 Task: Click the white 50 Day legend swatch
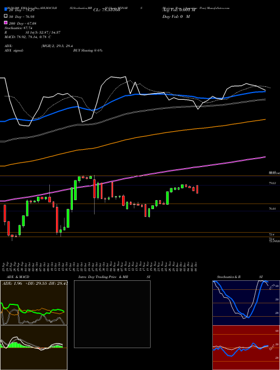pyautogui.click(x=6, y=16)
